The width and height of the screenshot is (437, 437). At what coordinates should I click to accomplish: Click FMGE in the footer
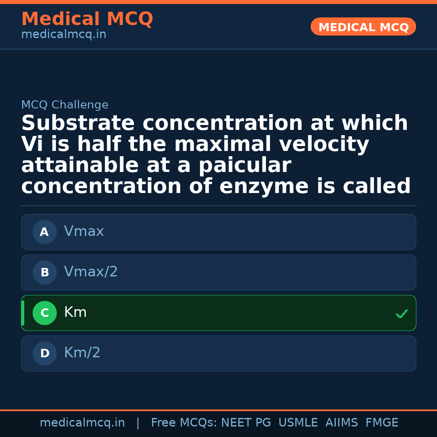[382, 423]
